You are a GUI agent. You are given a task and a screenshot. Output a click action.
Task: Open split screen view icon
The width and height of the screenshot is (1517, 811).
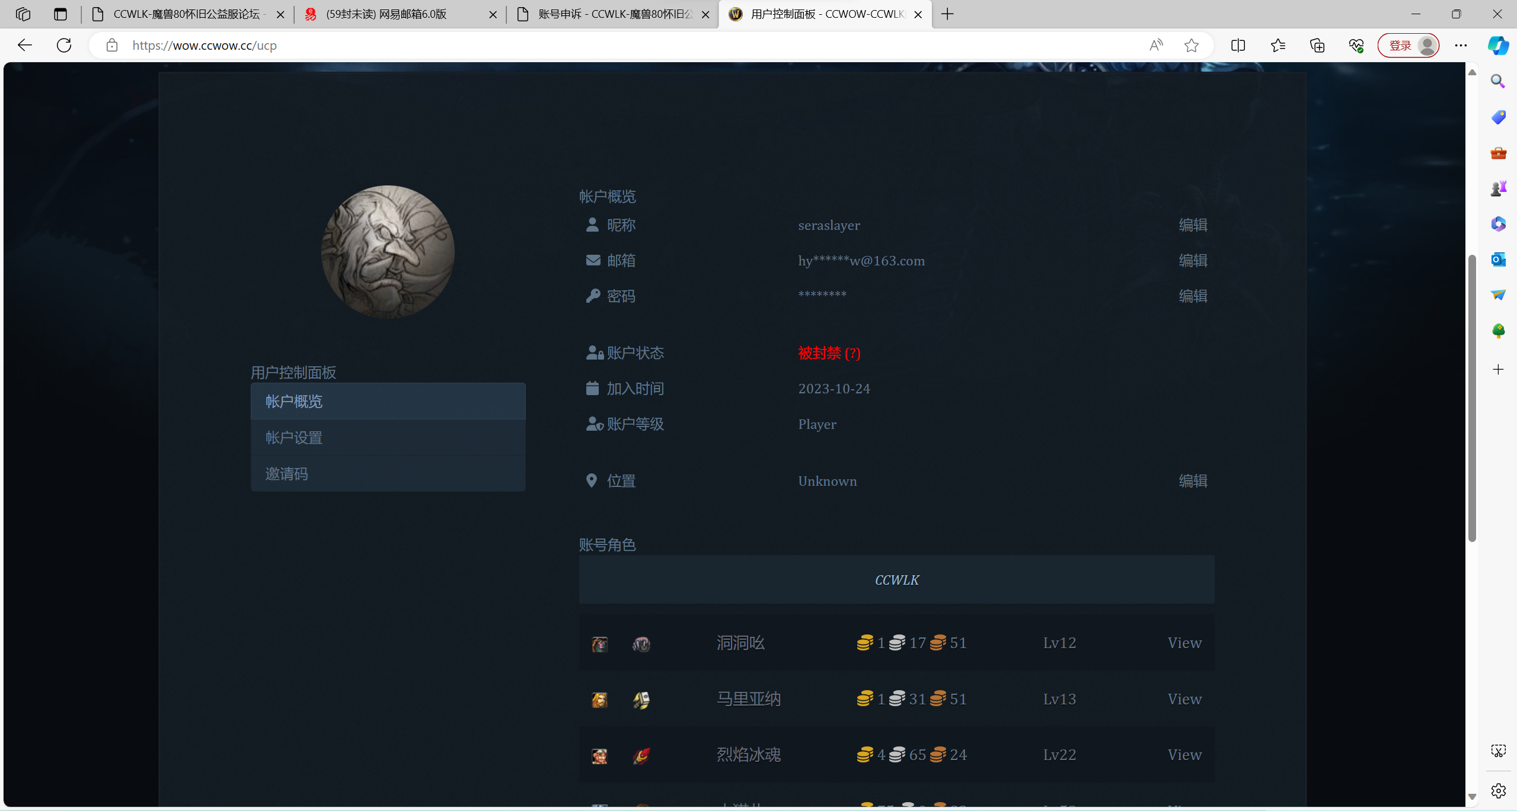coord(1238,46)
